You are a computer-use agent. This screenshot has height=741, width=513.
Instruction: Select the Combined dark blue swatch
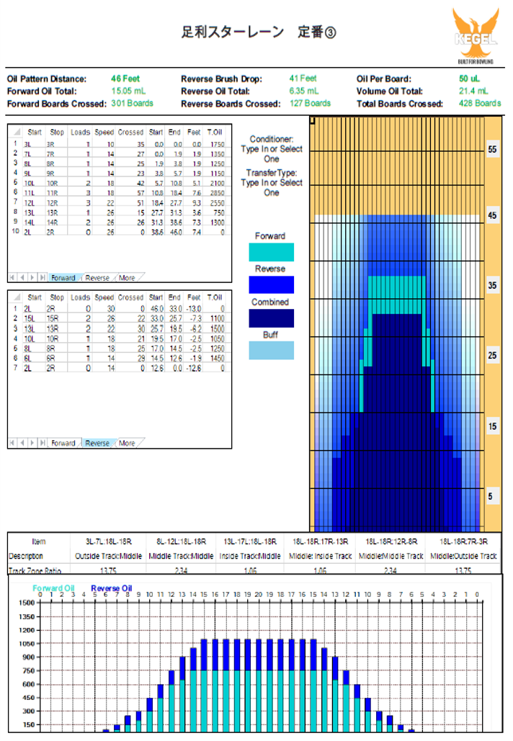[x=271, y=318]
